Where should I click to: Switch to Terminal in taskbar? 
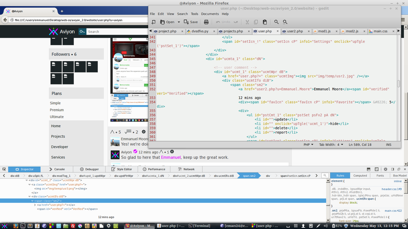point(202,226)
